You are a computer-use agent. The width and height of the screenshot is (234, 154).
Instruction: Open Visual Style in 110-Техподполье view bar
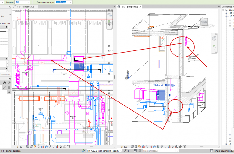31,147
